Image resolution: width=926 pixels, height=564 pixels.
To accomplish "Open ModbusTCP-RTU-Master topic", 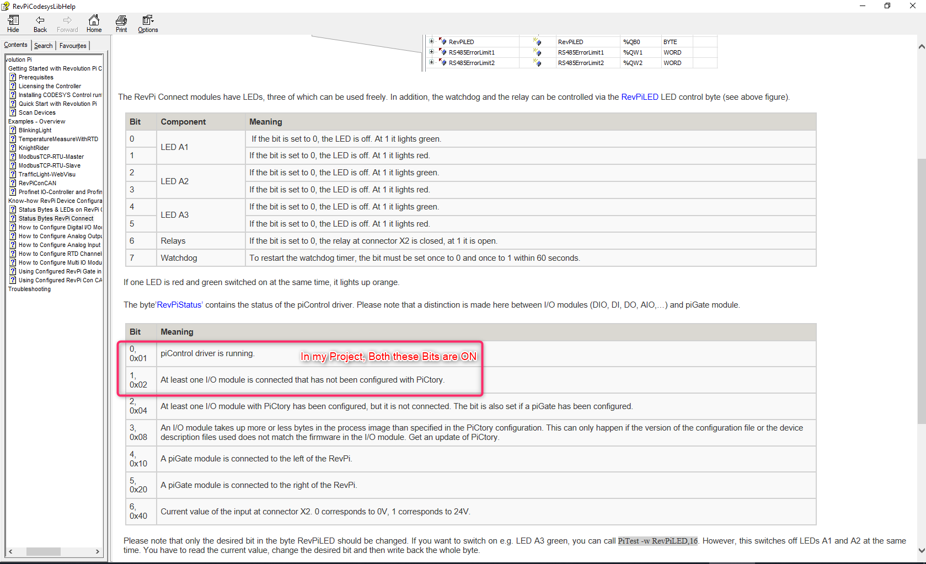I will click(x=51, y=157).
